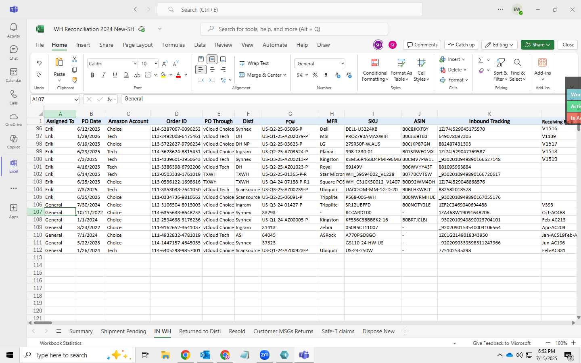Click the decrease indent icon
Image resolution: width=581 pixels, height=363 pixels.
coord(201,80)
